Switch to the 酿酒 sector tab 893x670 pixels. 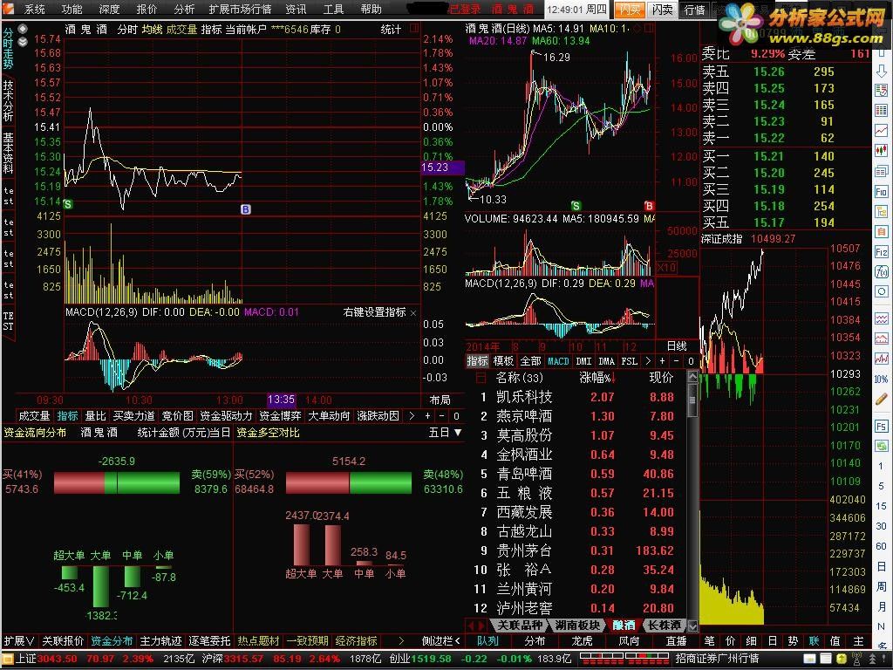click(x=623, y=625)
